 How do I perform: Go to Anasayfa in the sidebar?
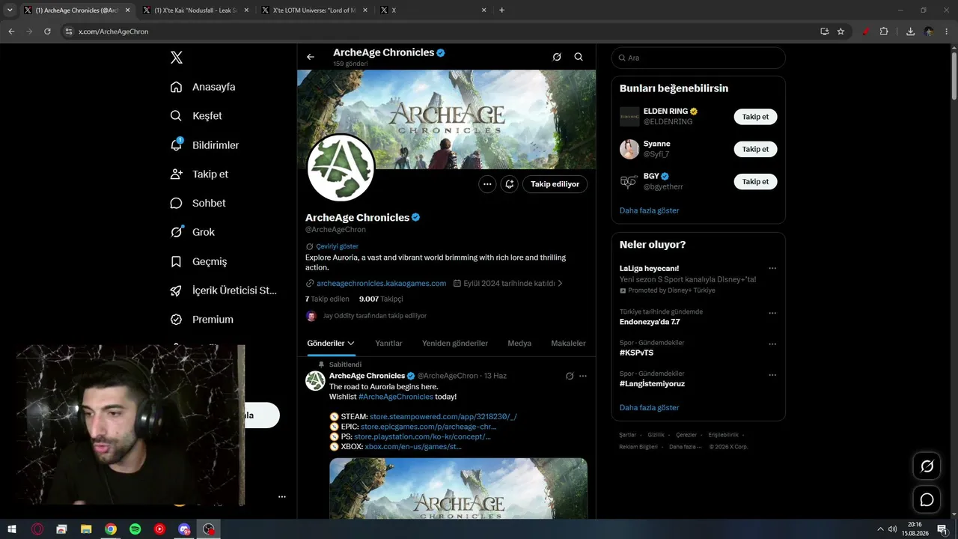[203, 87]
